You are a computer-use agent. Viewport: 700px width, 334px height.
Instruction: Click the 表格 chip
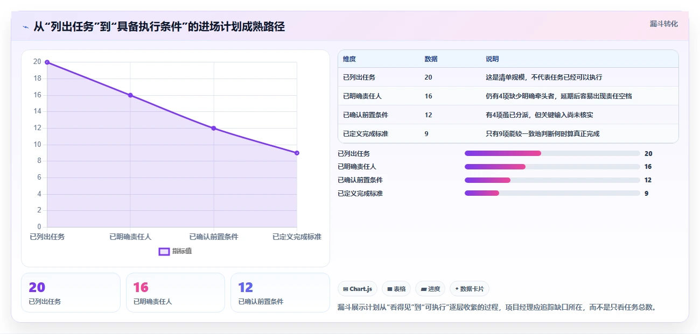pos(396,289)
